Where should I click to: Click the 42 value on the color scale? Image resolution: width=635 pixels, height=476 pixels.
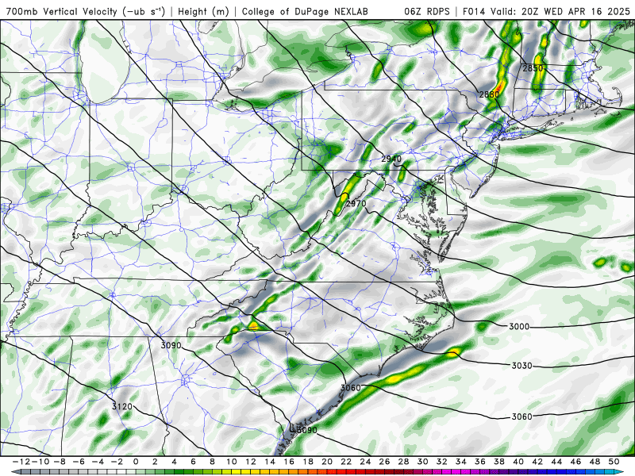[x=537, y=462]
